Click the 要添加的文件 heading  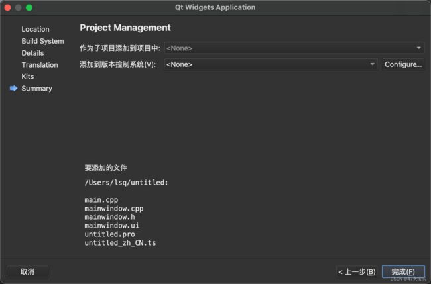tap(106, 167)
